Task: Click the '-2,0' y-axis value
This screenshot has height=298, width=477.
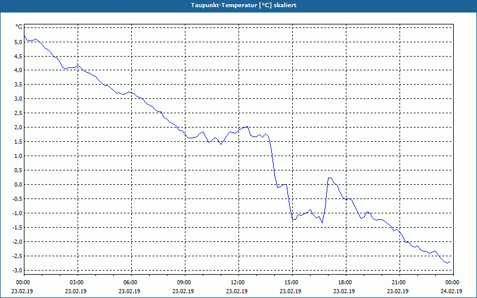Action: coord(17,242)
